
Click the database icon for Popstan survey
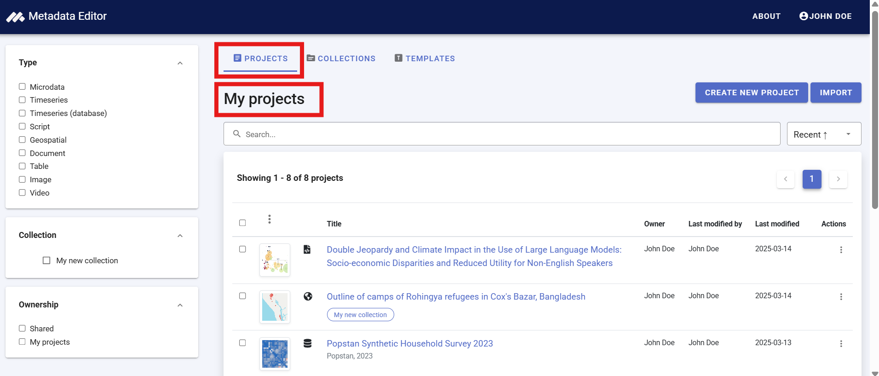point(308,343)
